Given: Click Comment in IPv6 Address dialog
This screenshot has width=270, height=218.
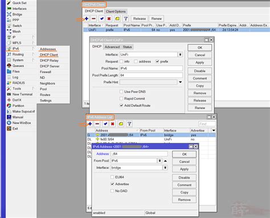Looking at the screenshot, I should (184, 185).
